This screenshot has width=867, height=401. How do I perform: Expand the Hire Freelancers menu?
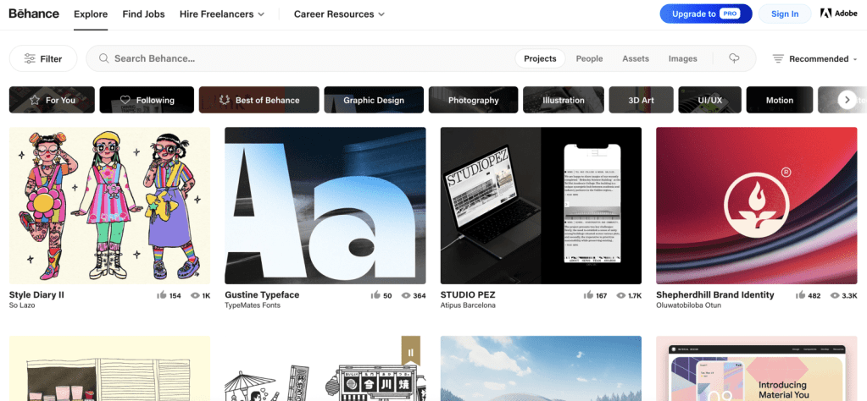click(x=222, y=14)
